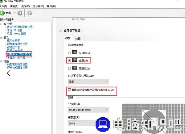This screenshot has height=134, width=185.
Task: Open 调整视频图像设置 link
Action: coord(17,68)
